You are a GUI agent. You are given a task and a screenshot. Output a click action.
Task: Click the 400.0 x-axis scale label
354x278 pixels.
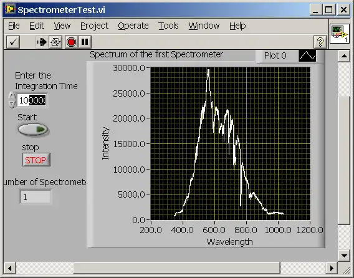coord(183,230)
